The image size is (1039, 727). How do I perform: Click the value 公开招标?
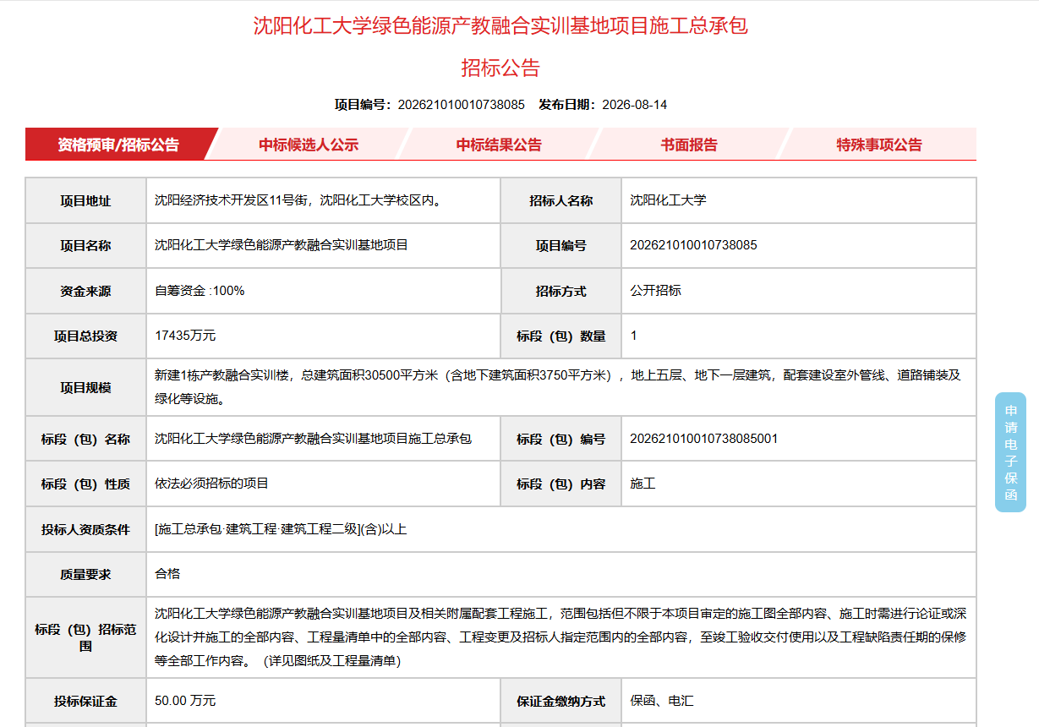click(655, 291)
